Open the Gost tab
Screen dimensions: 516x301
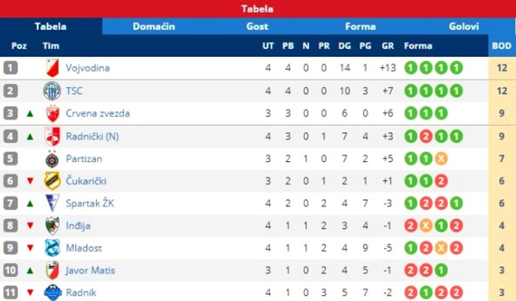click(x=257, y=26)
